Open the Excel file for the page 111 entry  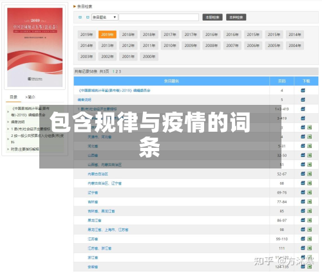pyautogui.click(x=309, y=248)
